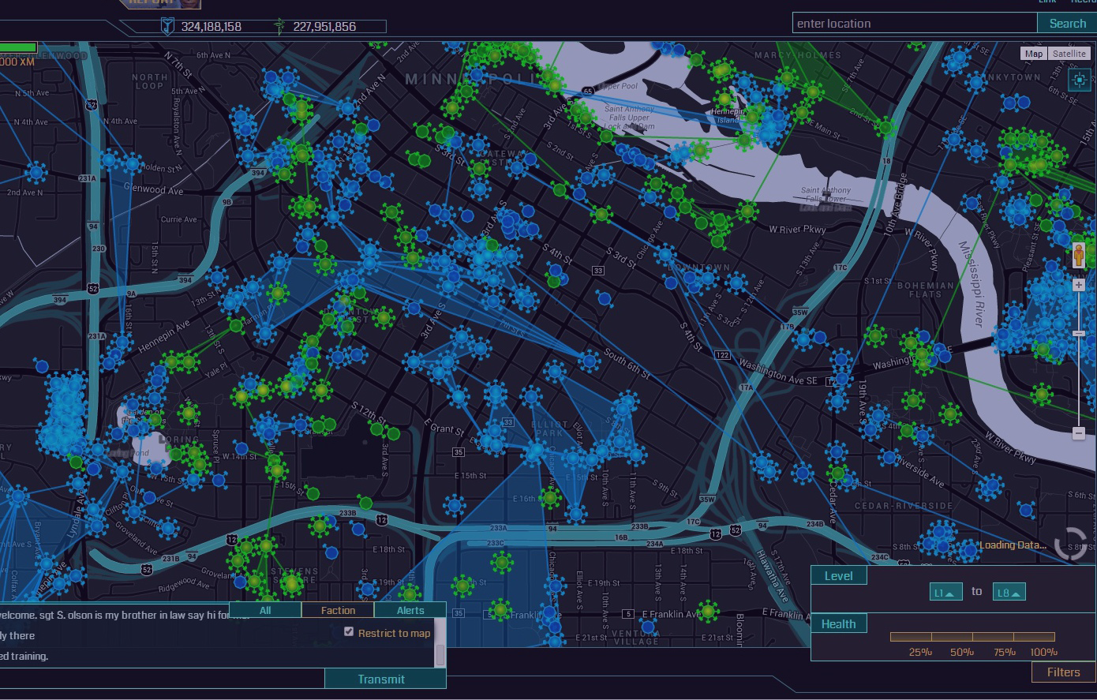Click the Health percentage filter bar

(x=972, y=636)
